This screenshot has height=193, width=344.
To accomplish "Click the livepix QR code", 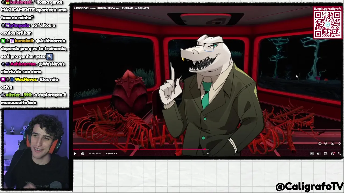I will [x=328, y=25].
